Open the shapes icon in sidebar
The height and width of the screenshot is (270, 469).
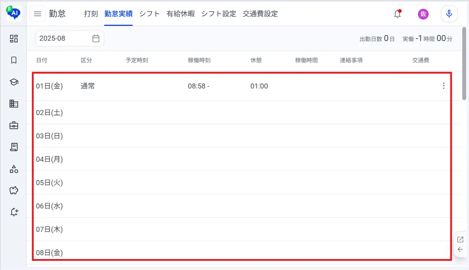tap(14, 169)
